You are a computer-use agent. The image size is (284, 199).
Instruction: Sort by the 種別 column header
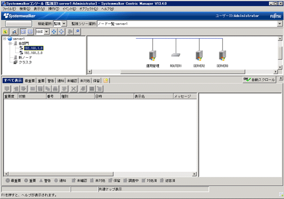coord(78,96)
